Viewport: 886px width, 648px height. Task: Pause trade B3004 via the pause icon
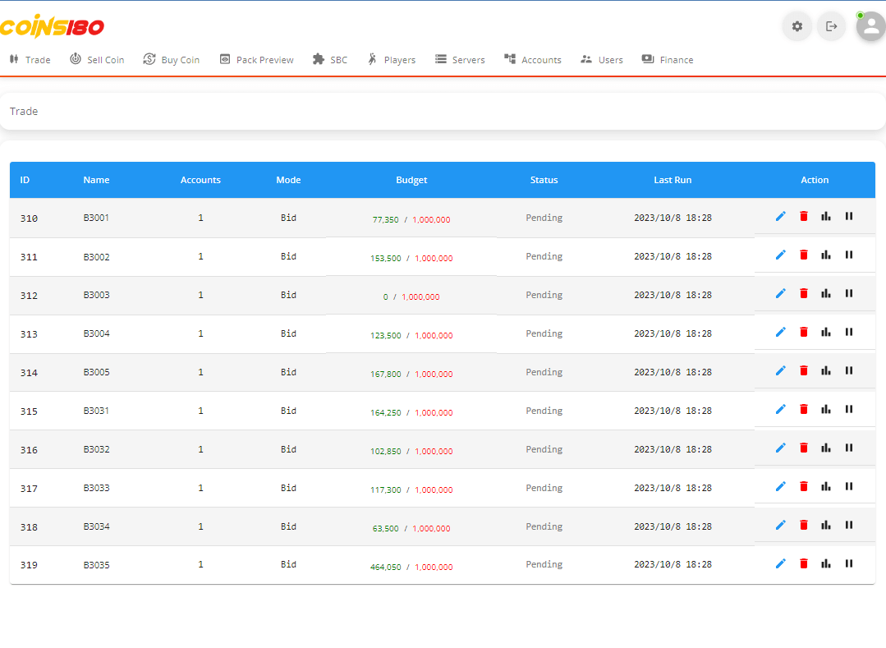pyautogui.click(x=848, y=332)
